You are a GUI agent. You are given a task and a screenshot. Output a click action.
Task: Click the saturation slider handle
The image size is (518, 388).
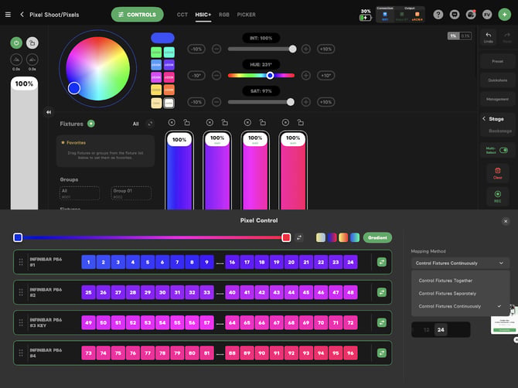tap(291, 102)
